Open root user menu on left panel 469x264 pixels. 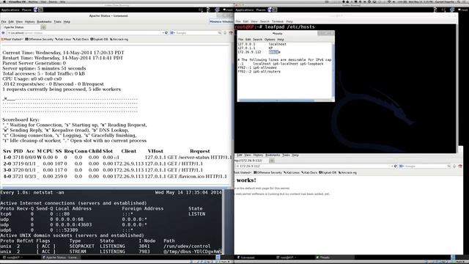coord(228,10)
